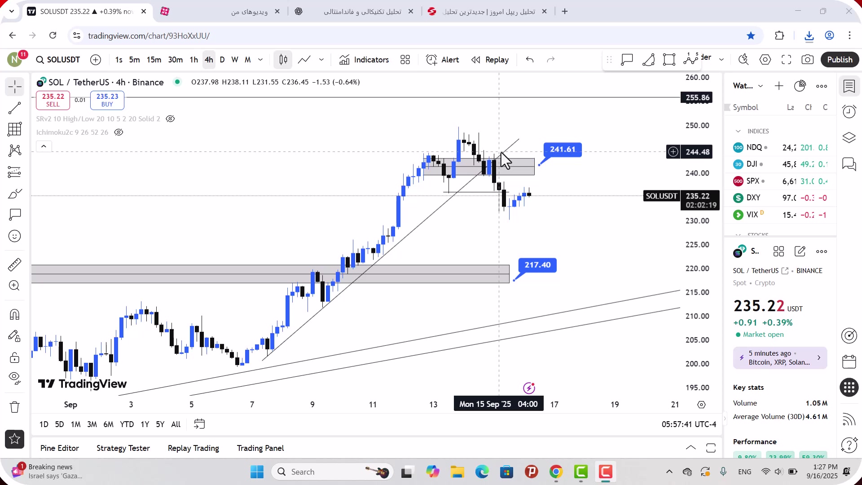Open the pattern drawing tools

(14, 150)
